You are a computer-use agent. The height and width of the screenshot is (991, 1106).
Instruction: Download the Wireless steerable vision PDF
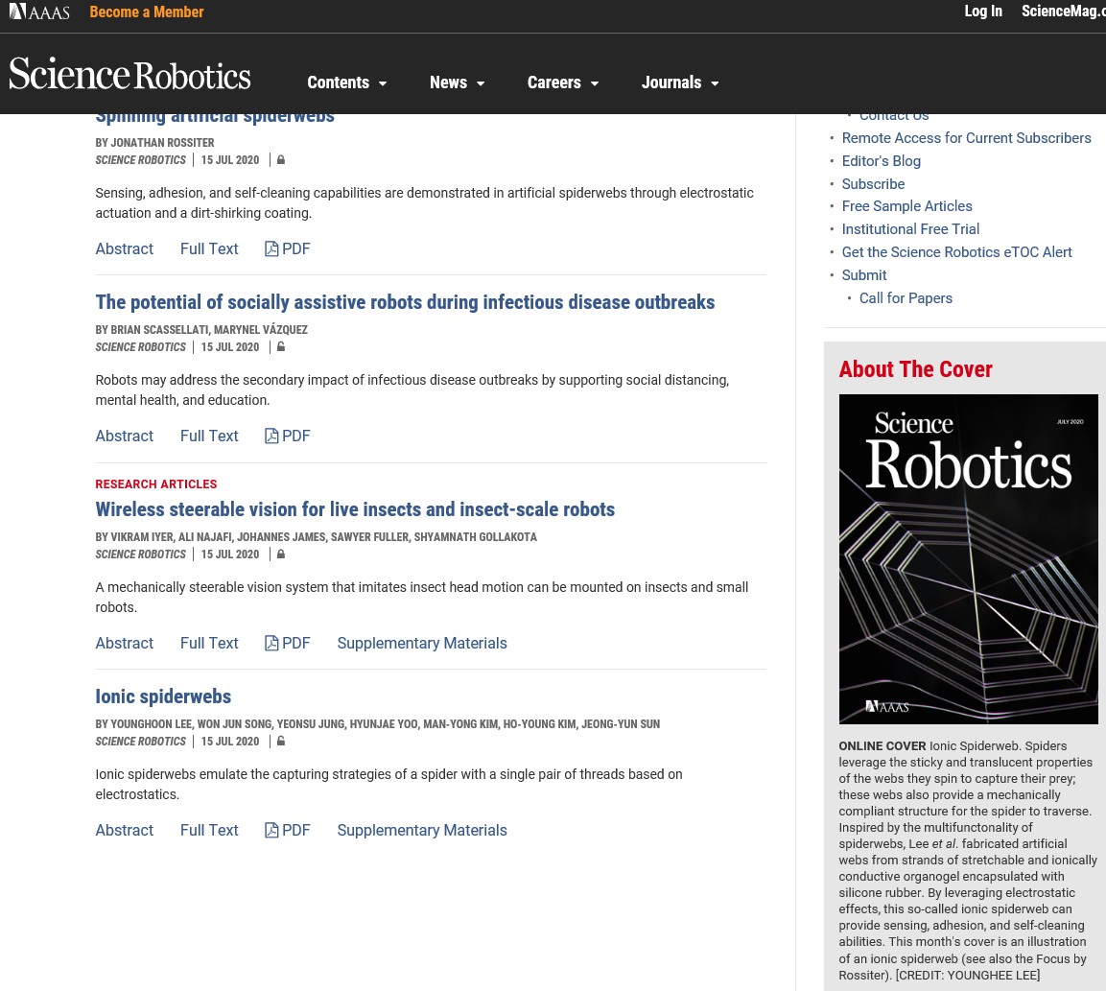pos(287,643)
